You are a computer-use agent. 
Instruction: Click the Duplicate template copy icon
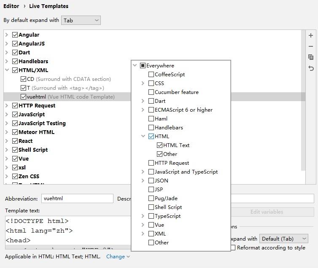311,57
